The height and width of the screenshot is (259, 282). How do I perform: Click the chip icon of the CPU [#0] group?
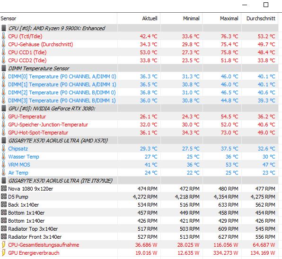point(4,28)
